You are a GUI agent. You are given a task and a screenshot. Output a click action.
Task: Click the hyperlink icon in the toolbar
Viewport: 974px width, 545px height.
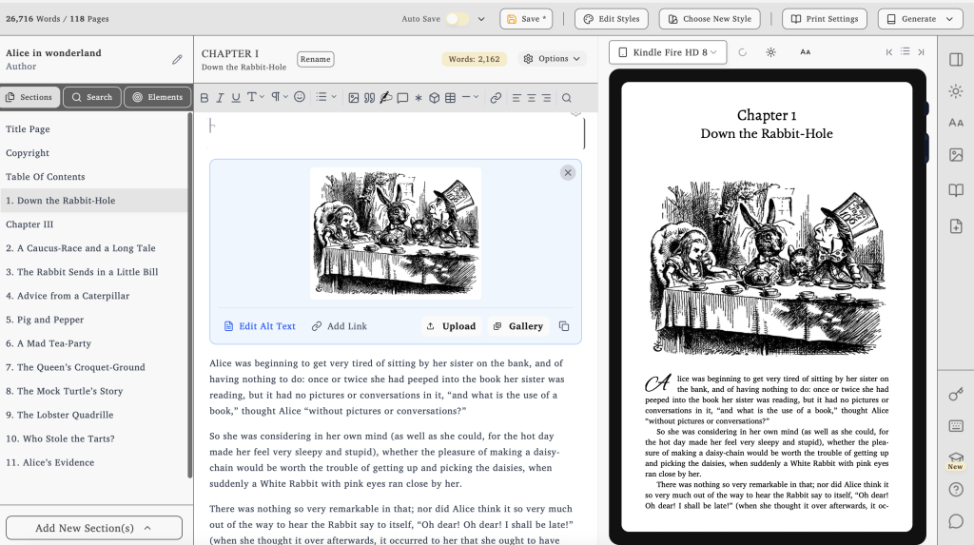click(496, 98)
